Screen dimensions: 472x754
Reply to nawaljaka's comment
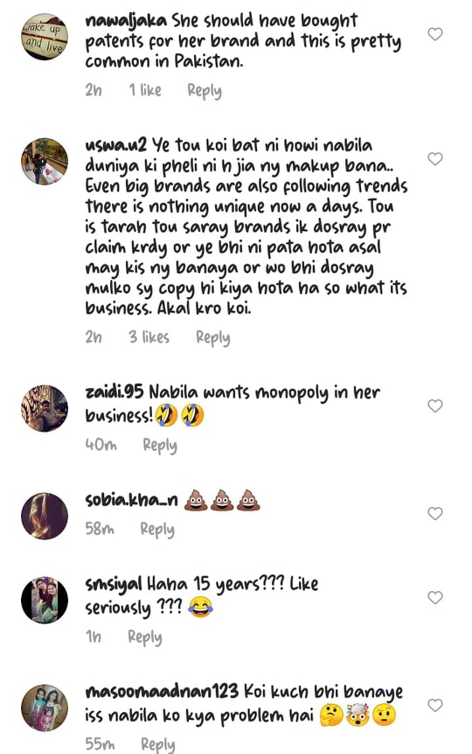(205, 91)
